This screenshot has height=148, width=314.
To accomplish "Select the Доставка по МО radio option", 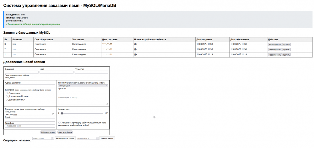I will point(7,100).
